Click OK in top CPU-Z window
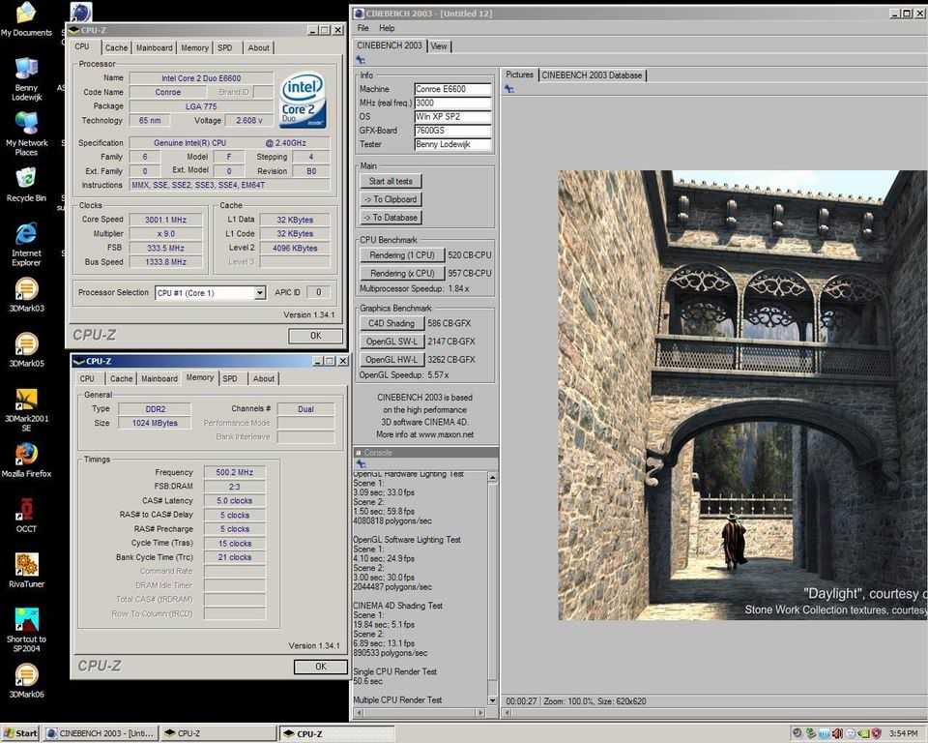This screenshot has width=928, height=743. tap(315, 336)
